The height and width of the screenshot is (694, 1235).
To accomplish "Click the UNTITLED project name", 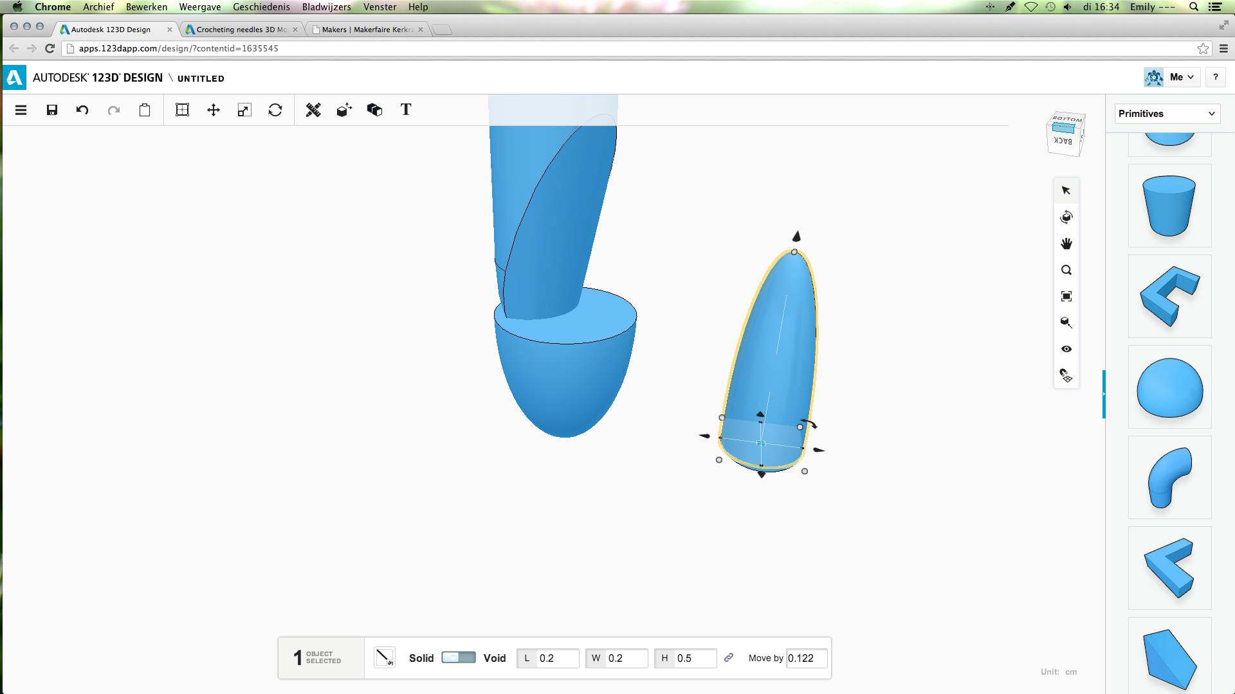I will click(201, 78).
